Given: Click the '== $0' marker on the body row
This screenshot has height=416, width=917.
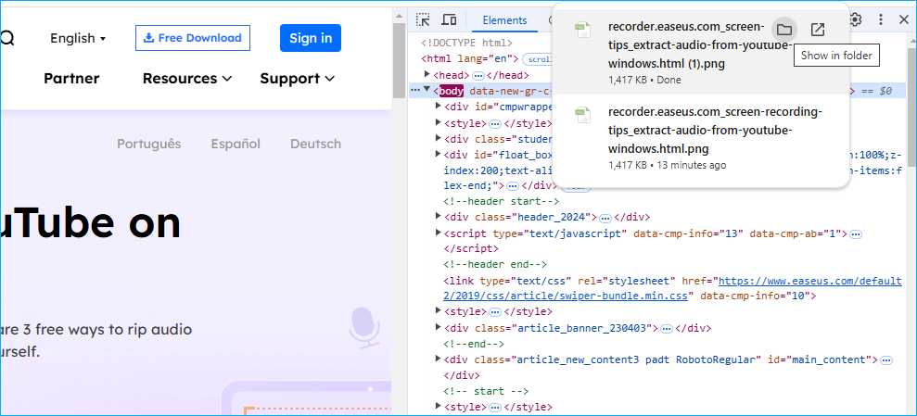Looking at the screenshot, I should 876,91.
